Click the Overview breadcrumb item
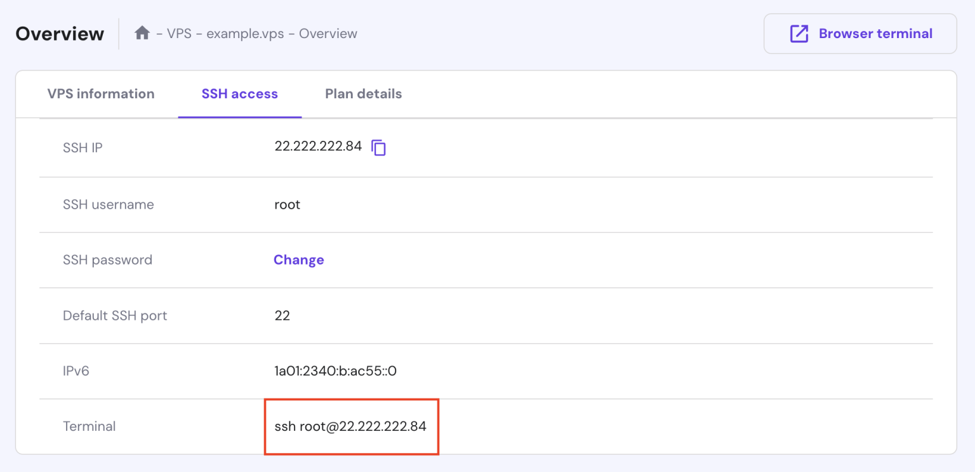 [x=328, y=34]
